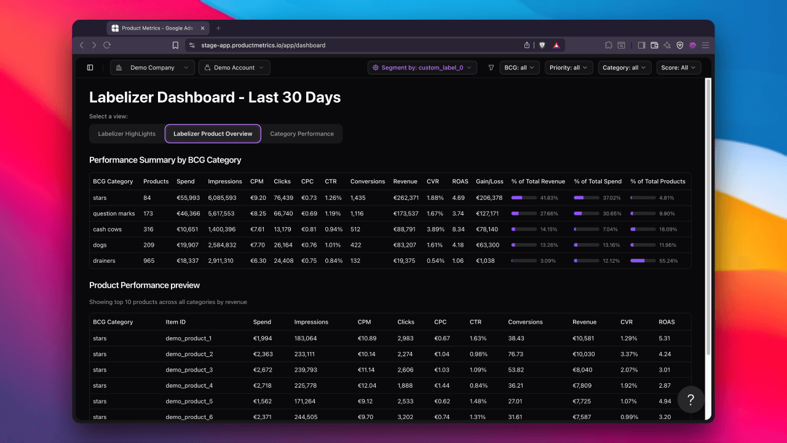Click demo_product_5 item ID
Screen dimensions: 787x443
(189, 401)
